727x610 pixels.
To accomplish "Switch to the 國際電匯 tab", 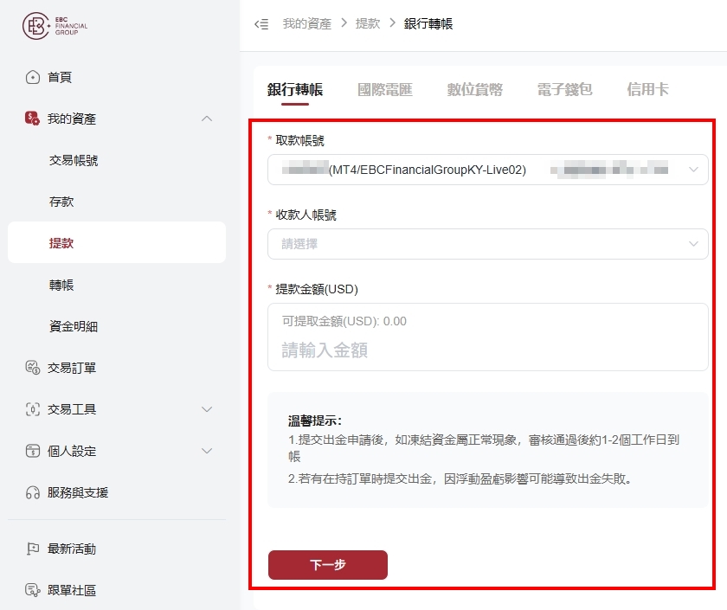I will [385, 89].
